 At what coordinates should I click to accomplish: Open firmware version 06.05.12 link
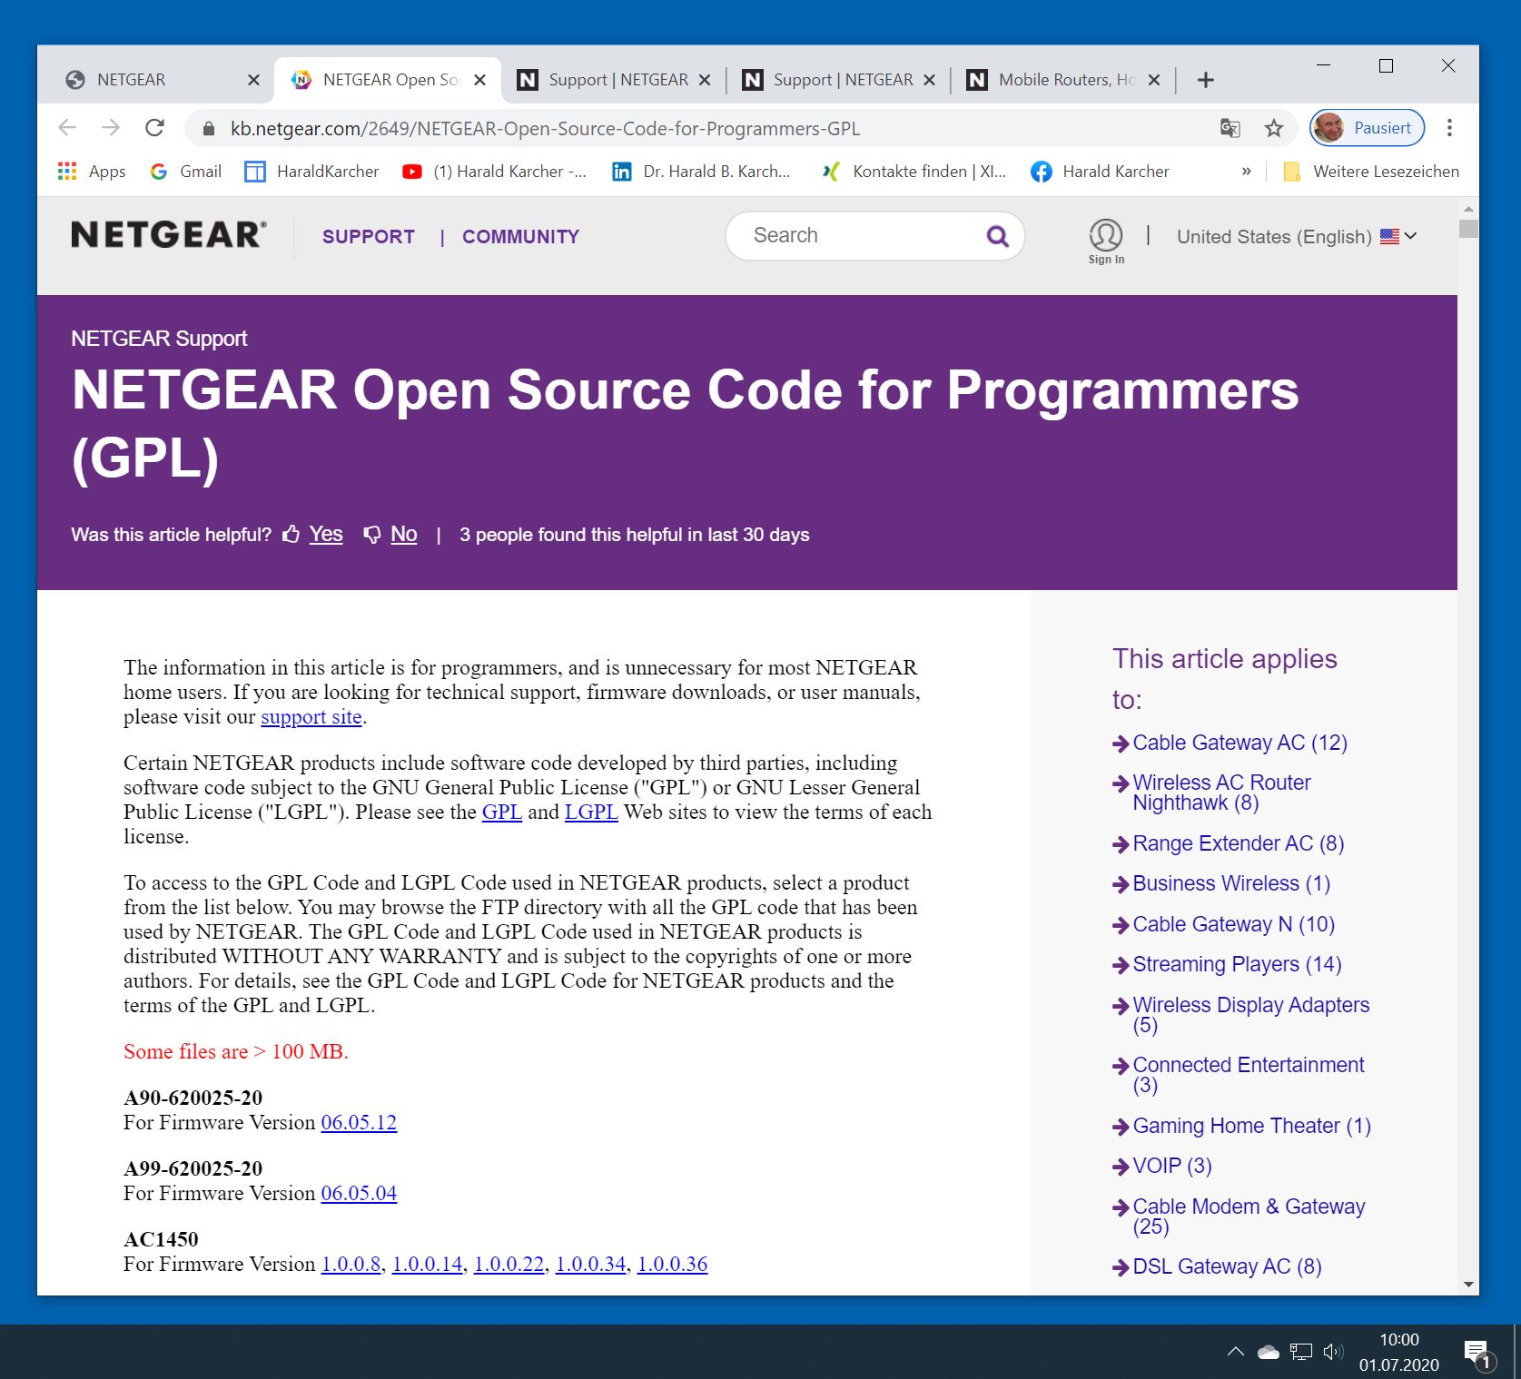pyautogui.click(x=359, y=1122)
